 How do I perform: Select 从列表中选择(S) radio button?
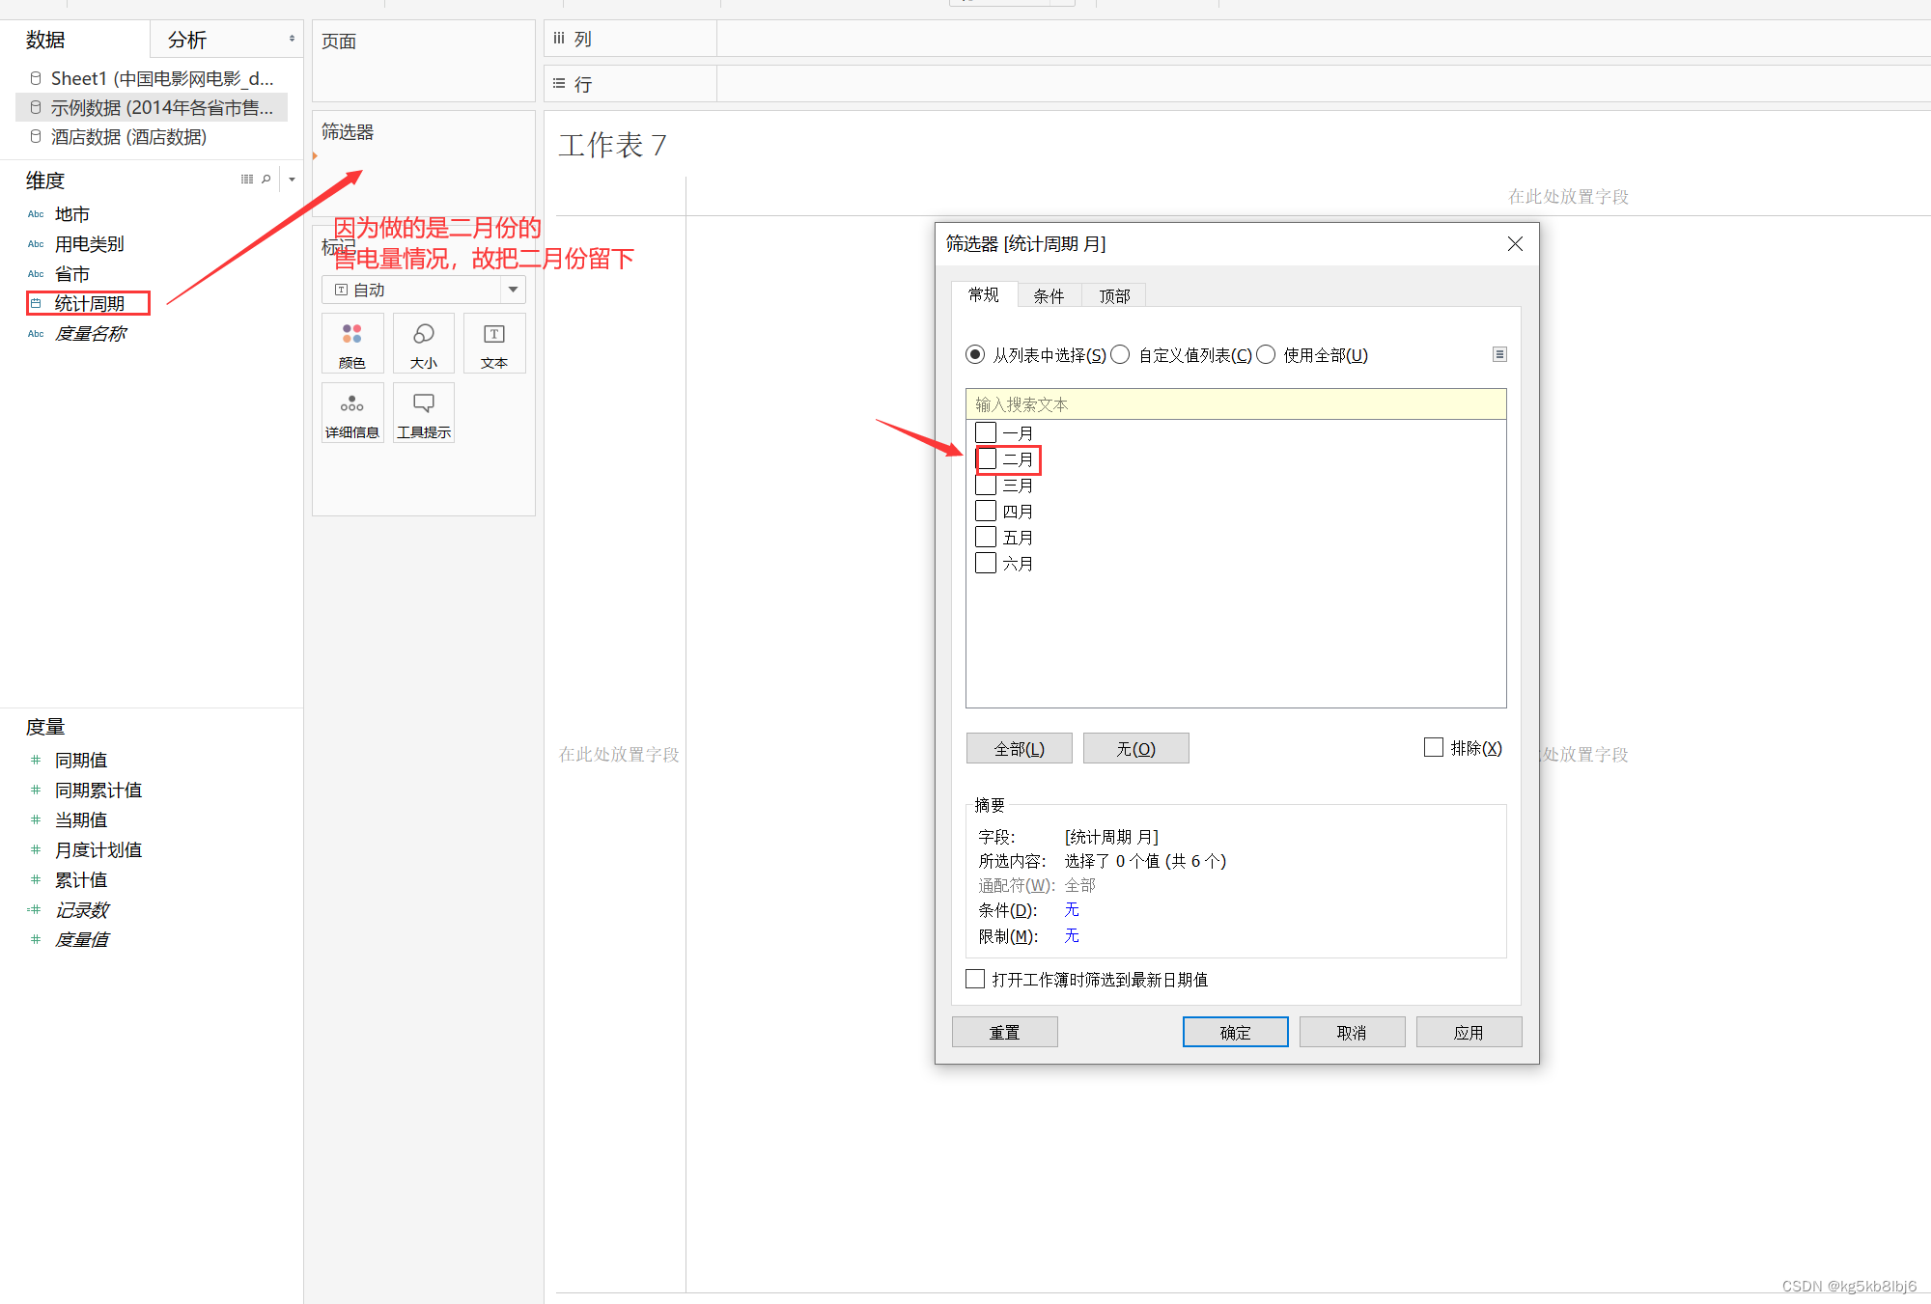pyautogui.click(x=975, y=354)
